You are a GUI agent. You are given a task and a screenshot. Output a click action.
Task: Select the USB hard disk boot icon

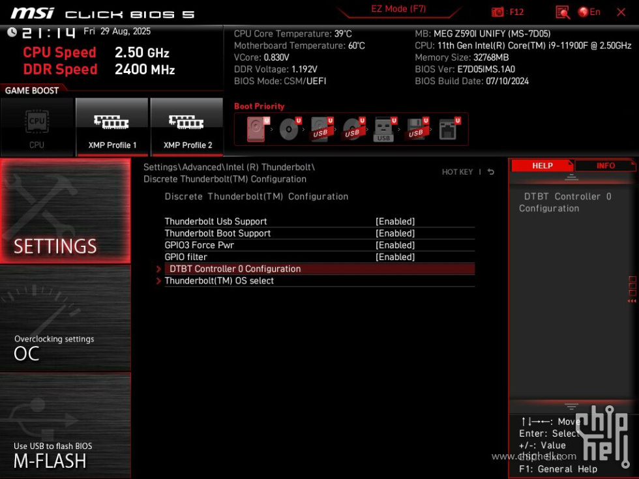321,129
